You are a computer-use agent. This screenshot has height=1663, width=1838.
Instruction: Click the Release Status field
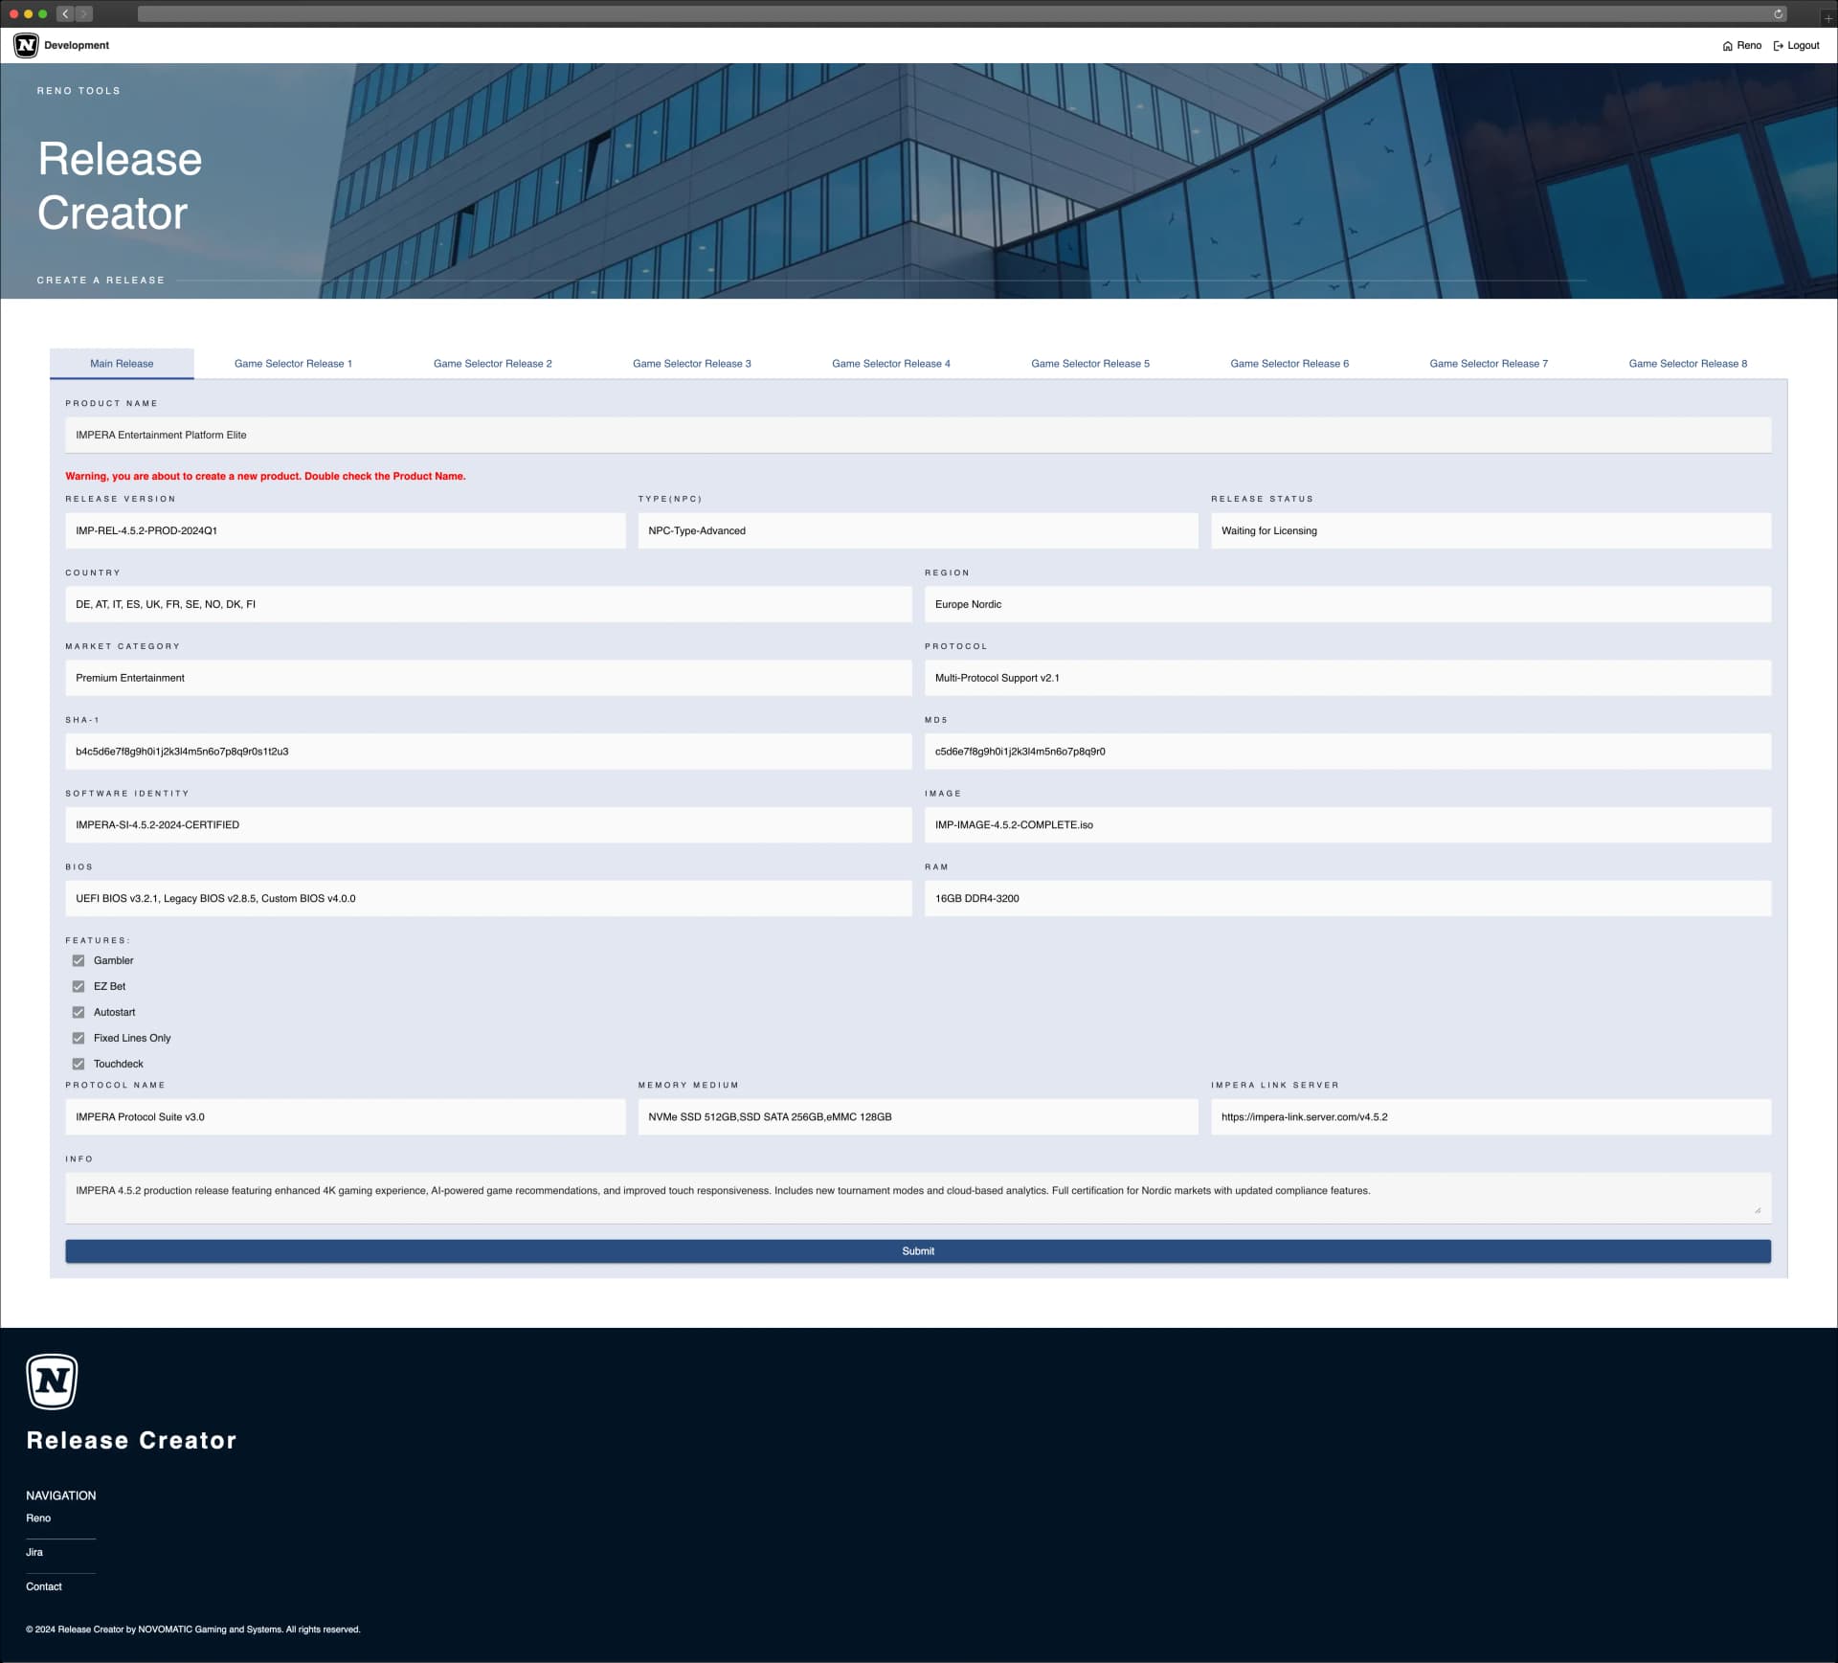pos(1491,531)
